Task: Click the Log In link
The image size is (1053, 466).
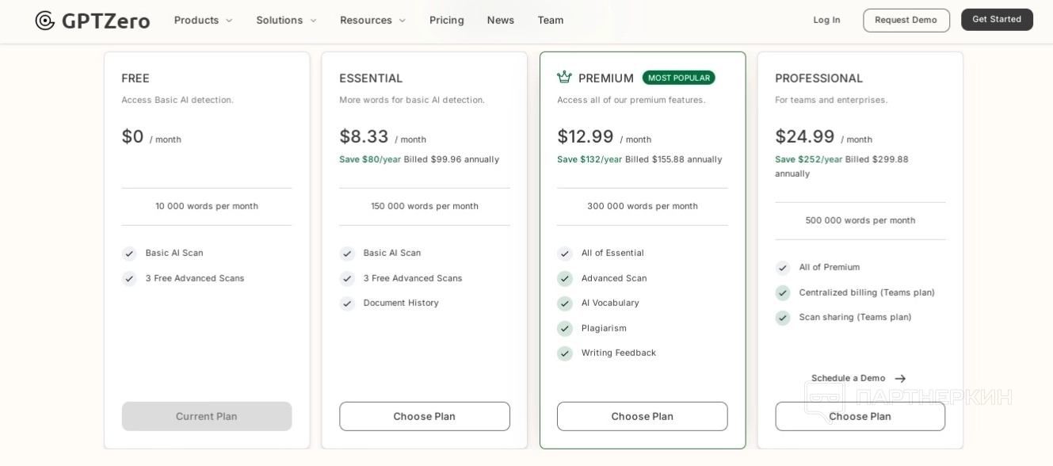Action: [x=826, y=21]
